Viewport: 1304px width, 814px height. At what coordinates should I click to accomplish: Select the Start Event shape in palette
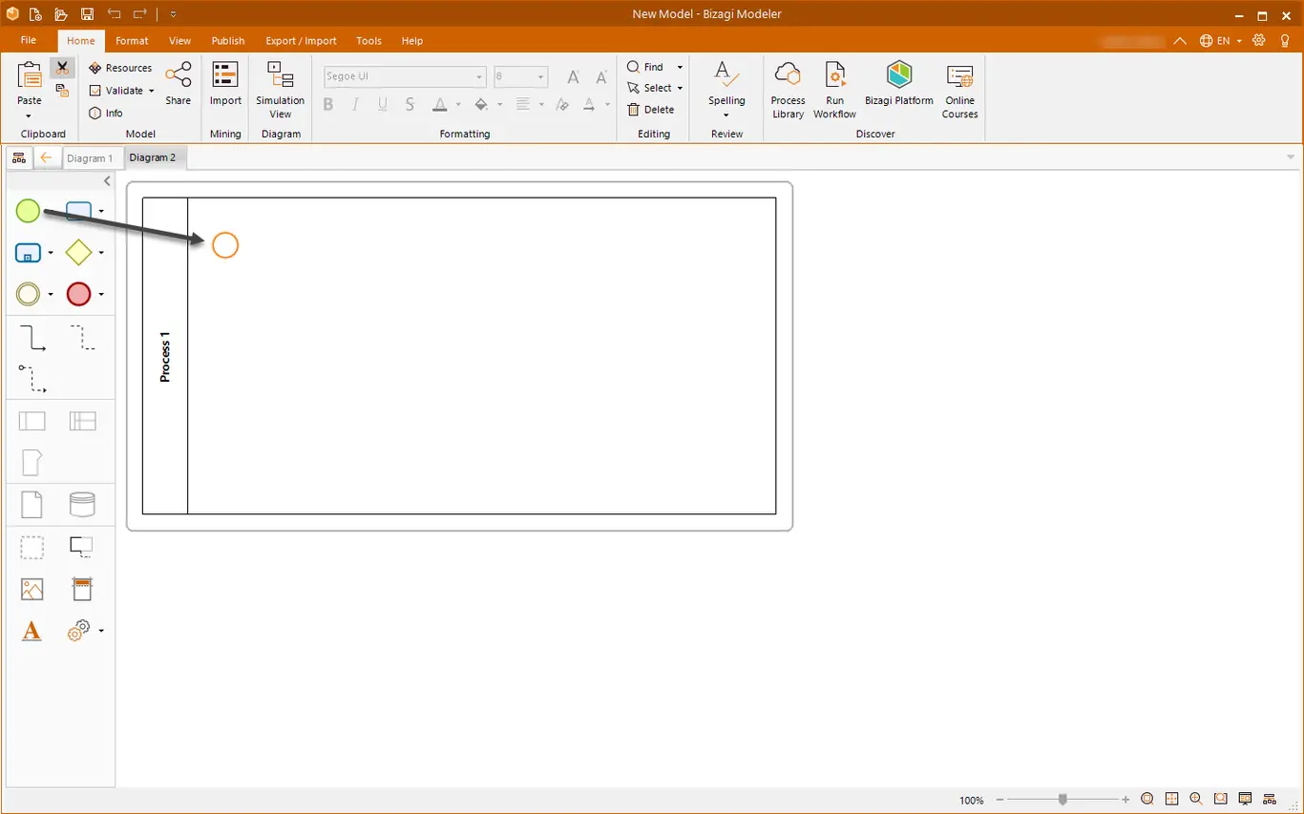click(x=28, y=211)
